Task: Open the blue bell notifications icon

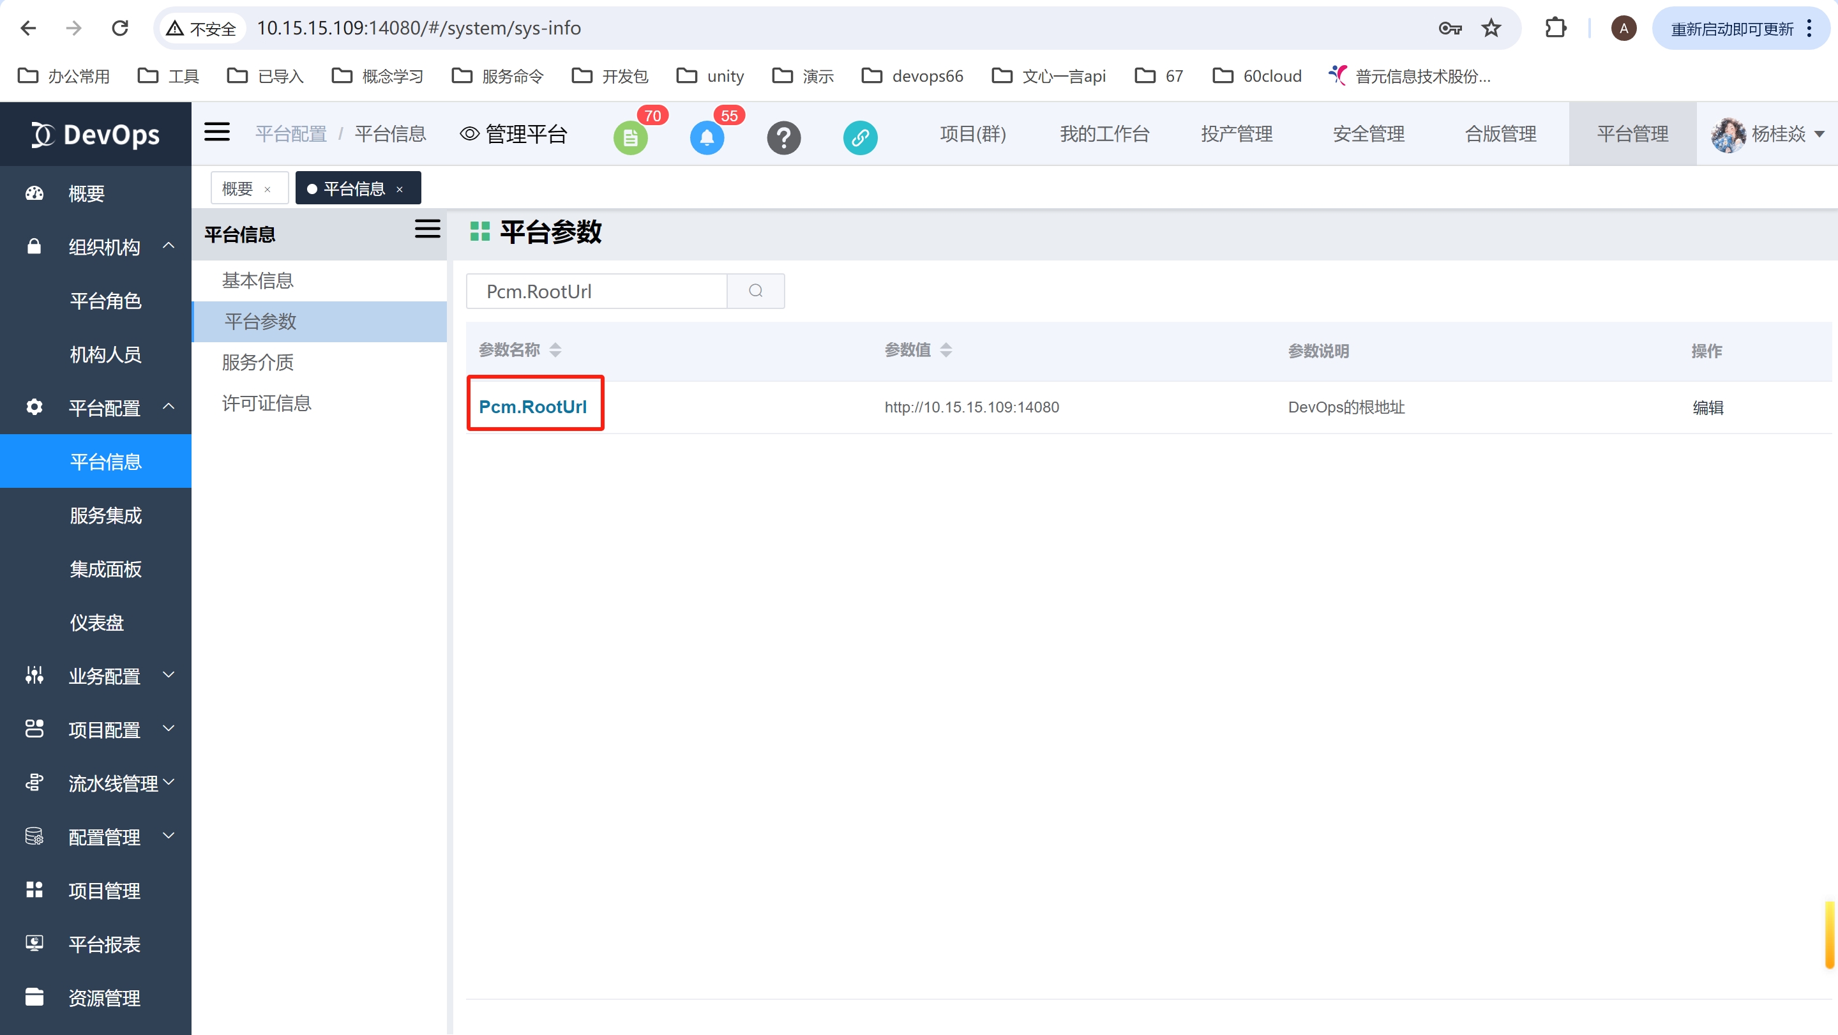Action: [x=706, y=137]
